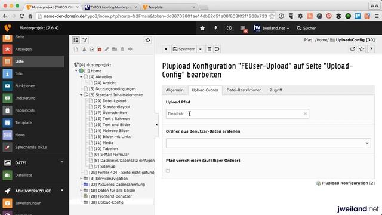Select E-Mail Formular page in tree
This screenshot has height=215, width=382.
click(112, 155)
